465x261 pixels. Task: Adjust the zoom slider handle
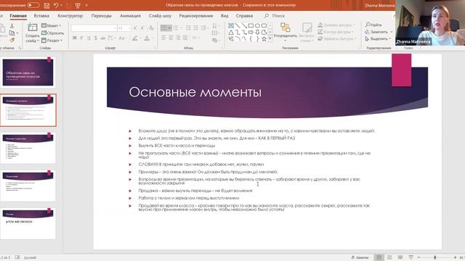point(434,257)
